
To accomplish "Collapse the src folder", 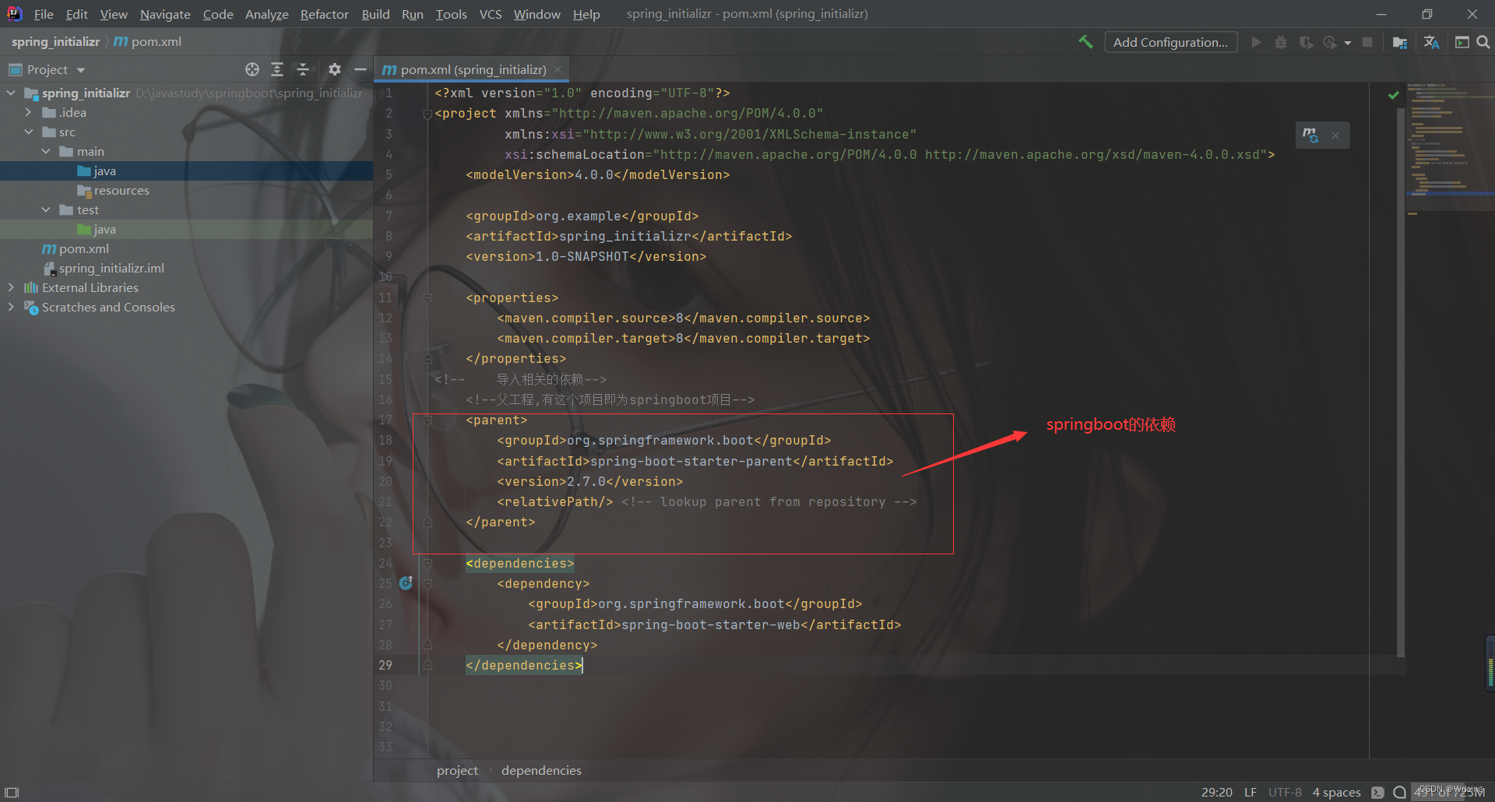I will click(29, 132).
